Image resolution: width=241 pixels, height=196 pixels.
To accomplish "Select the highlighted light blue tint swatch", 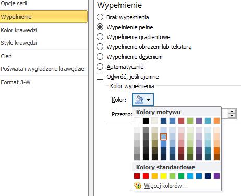I will click(164, 137).
